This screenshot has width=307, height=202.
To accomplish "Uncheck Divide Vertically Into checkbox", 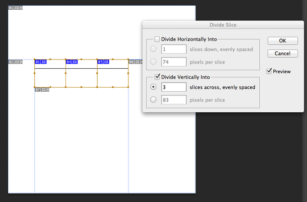I will (x=157, y=77).
